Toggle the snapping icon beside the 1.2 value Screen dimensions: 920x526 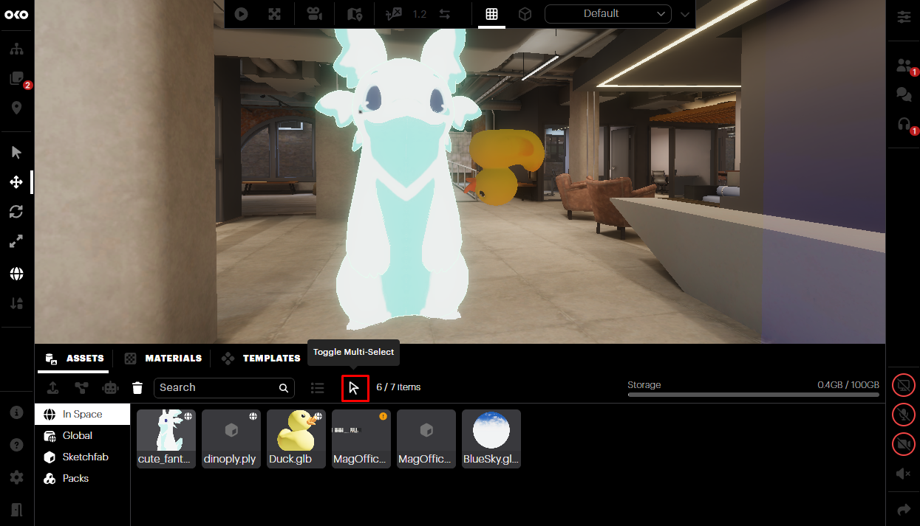(394, 13)
